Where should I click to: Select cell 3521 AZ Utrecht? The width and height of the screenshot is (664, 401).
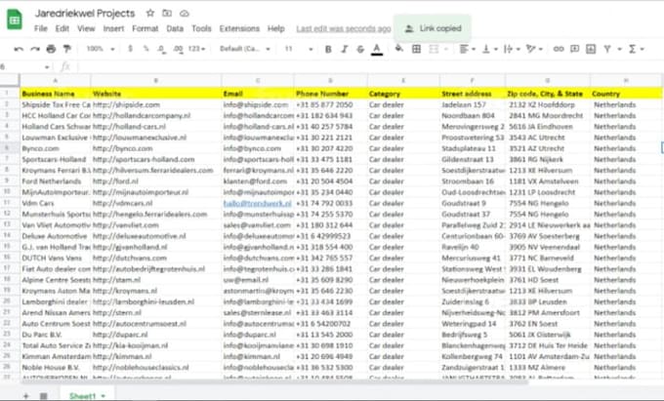tap(547, 148)
